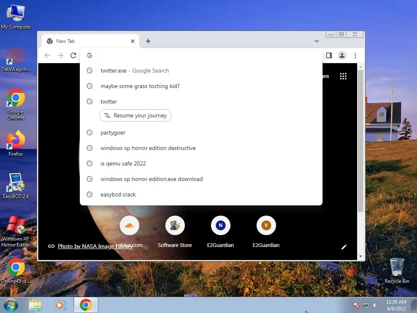The height and width of the screenshot is (313, 417).
Task: Open Chrome three-dot menu
Action: click(355, 55)
